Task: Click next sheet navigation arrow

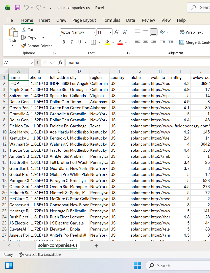Action: (x=19, y=246)
